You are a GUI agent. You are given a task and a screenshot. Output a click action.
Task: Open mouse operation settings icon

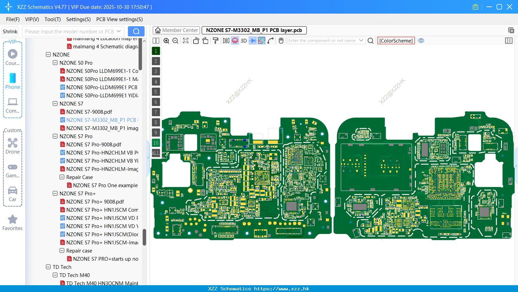click(x=281, y=40)
